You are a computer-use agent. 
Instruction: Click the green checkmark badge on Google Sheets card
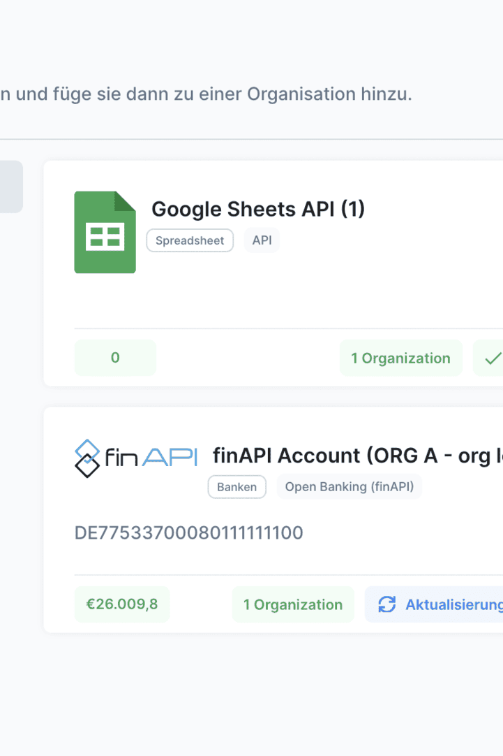[492, 358]
